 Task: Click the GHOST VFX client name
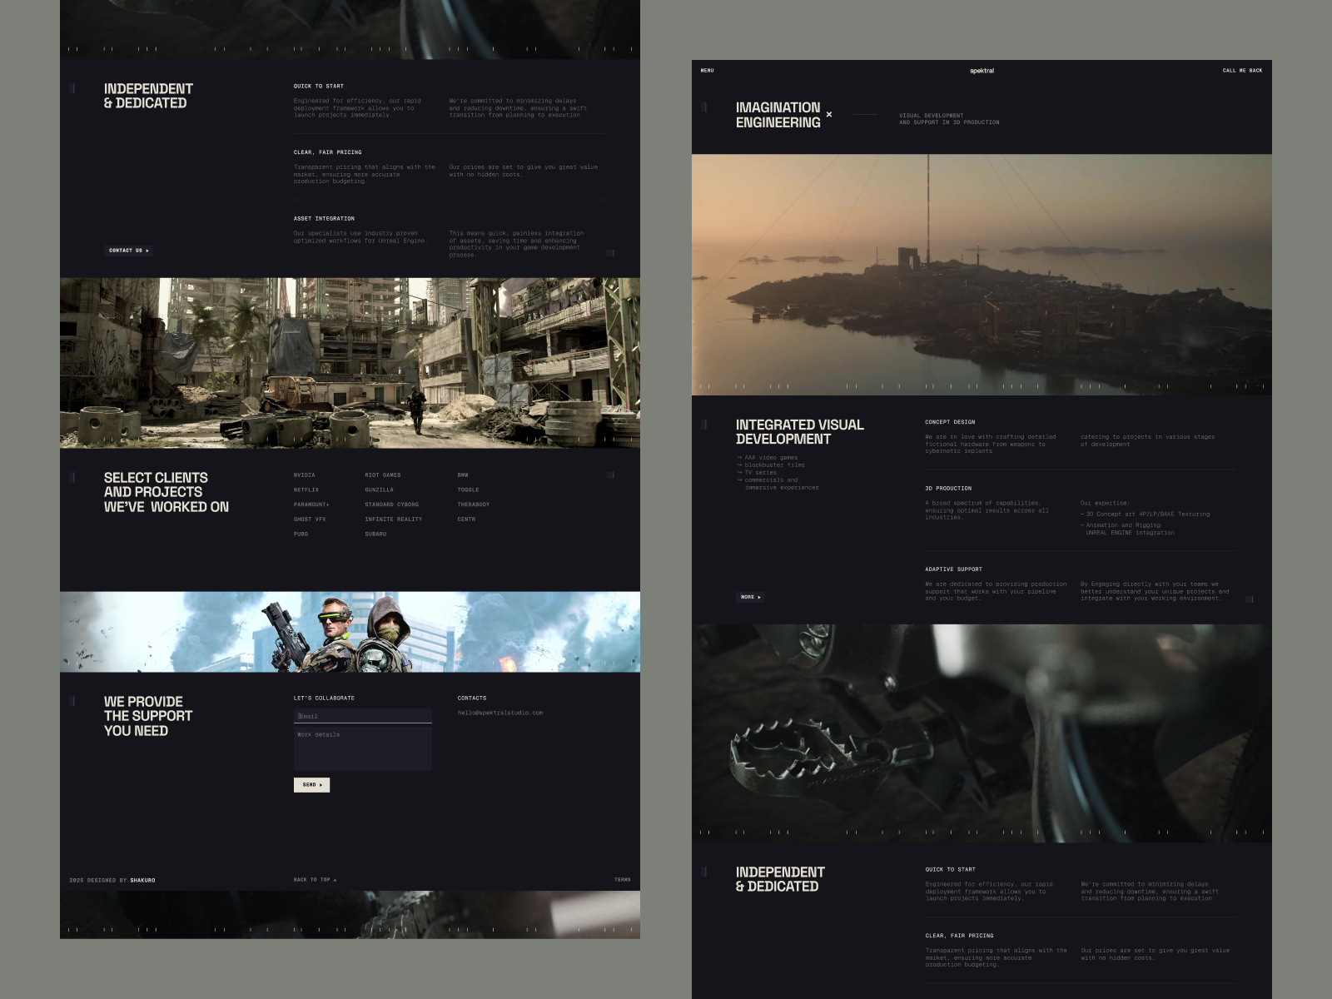point(310,519)
